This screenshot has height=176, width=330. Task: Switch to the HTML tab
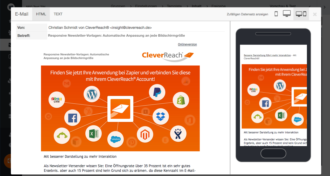tap(41, 14)
